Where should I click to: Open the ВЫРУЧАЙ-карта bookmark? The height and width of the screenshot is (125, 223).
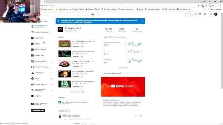[169, 9]
